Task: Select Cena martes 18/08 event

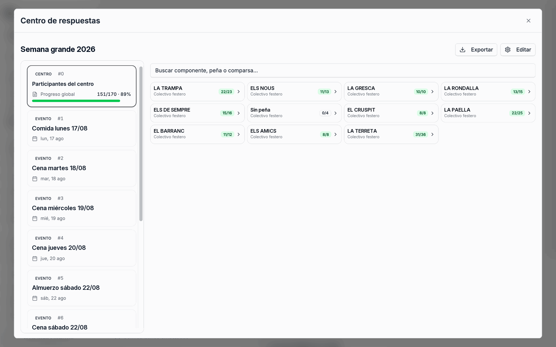Action: click(82, 168)
